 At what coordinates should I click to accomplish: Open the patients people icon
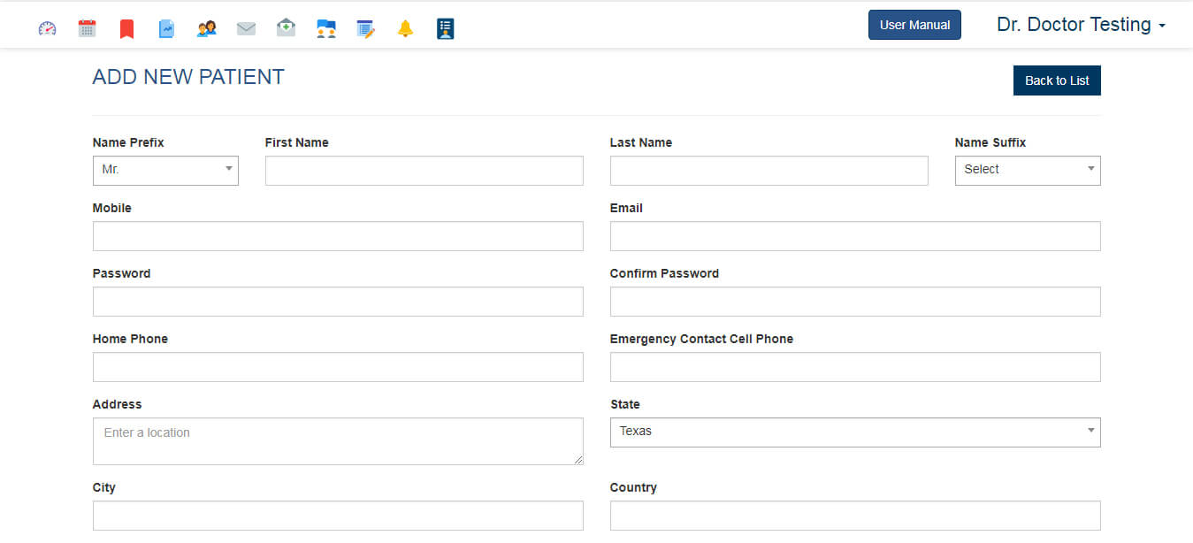tap(206, 28)
